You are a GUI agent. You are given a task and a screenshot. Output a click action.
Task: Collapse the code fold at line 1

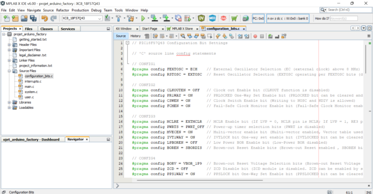click(x=127, y=43)
